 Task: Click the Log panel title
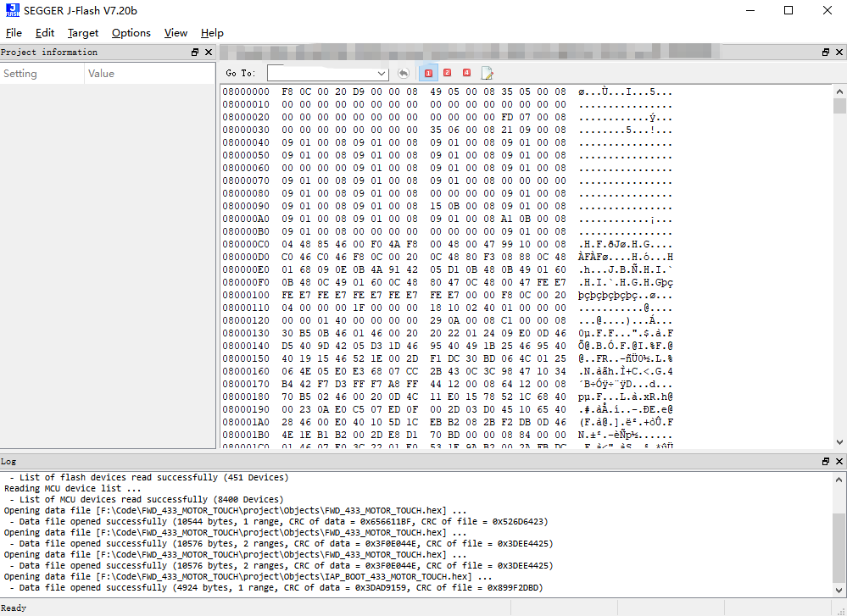[8, 461]
